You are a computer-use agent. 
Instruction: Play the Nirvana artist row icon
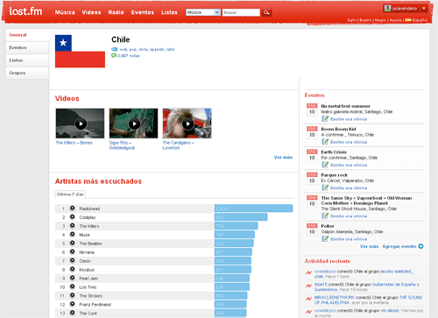coord(72,251)
